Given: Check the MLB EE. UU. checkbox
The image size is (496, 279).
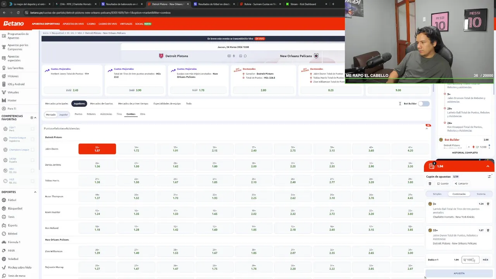Looking at the screenshot, I should [33, 181].
